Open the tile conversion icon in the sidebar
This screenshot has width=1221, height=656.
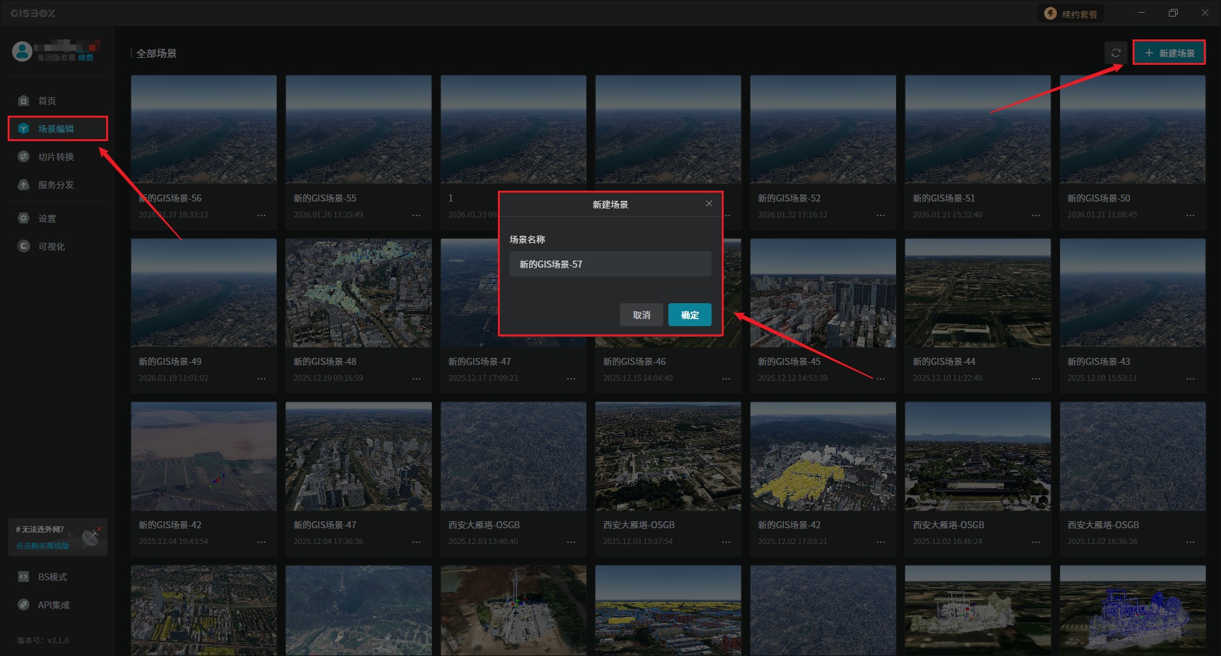click(24, 156)
